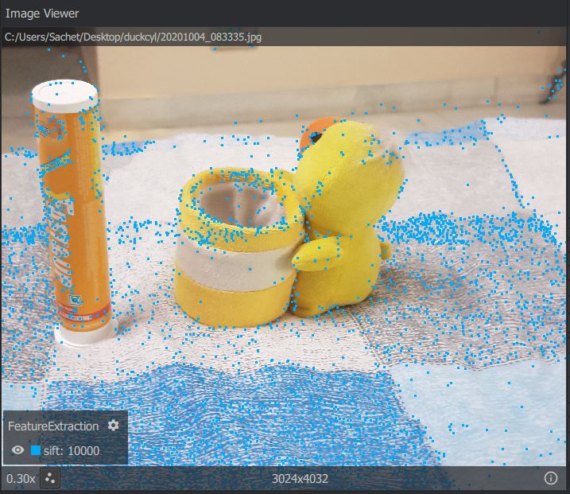Toggle features display button beside zoom
This screenshot has height=494, width=570.
pyautogui.click(x=50, y=478)
